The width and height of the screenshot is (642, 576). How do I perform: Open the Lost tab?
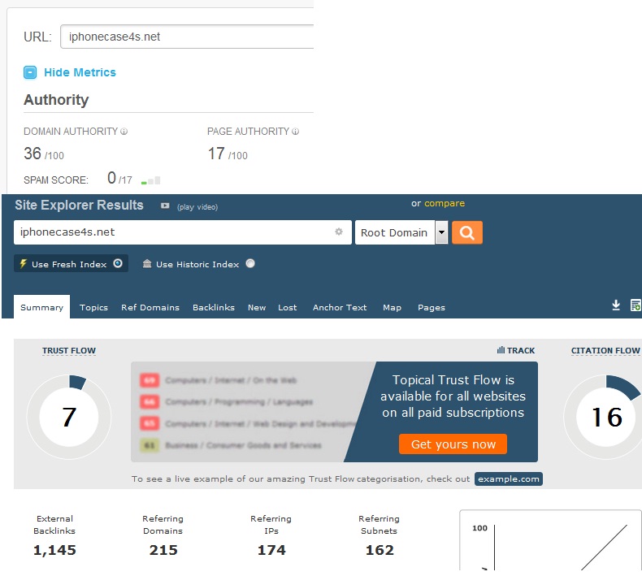tap(288, 307)
